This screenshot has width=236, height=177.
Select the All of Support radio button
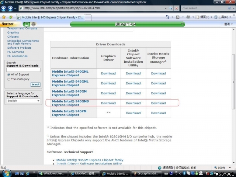9,74
